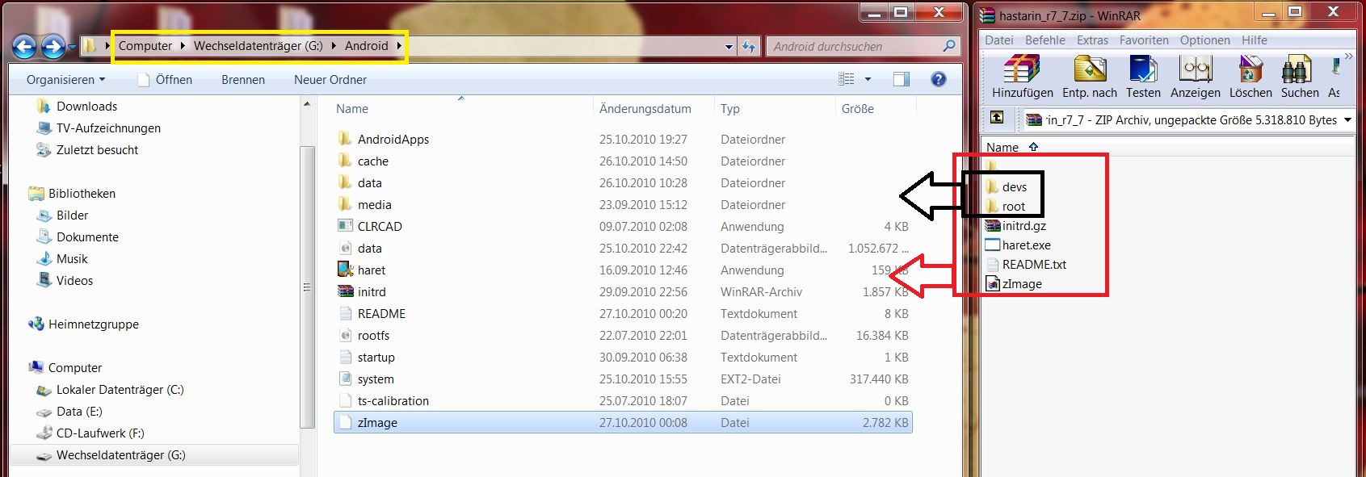Click WinRAR's up-one-level folder button
Image resolution: width=1366 pixels, height=477 pixels.
pos(997,118)
